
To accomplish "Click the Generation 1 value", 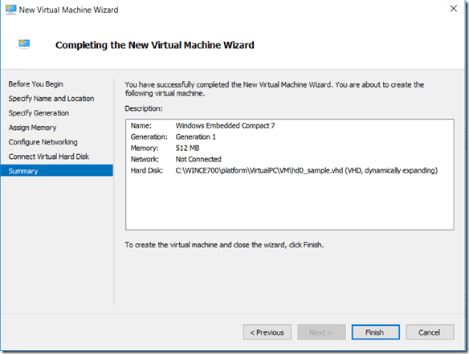I will tap(195, 137).
